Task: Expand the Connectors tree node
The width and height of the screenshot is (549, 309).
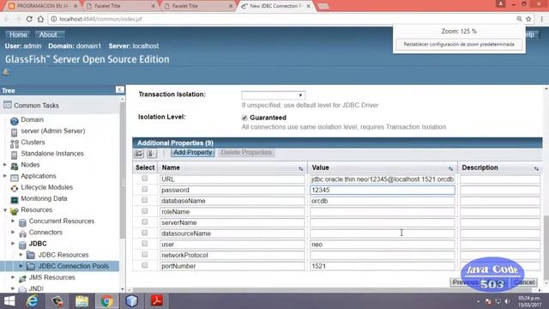Action: click(13, 232)
